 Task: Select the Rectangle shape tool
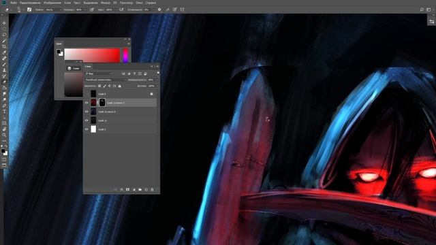click(x=4, y=123)
